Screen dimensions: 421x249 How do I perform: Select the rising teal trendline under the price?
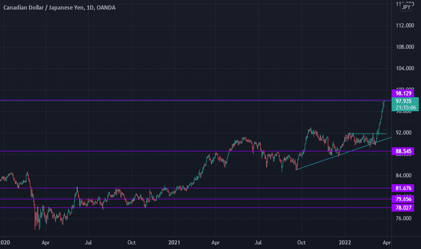(344, 153)
